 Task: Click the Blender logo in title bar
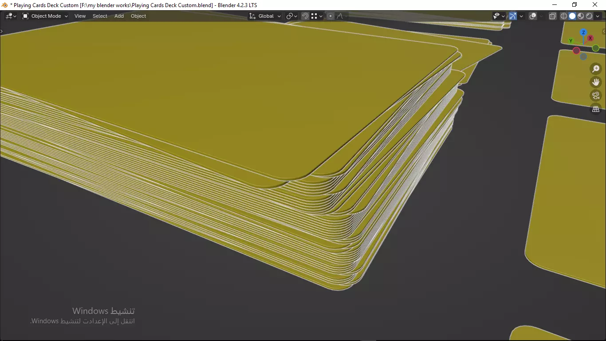click(x=4, y=5)
